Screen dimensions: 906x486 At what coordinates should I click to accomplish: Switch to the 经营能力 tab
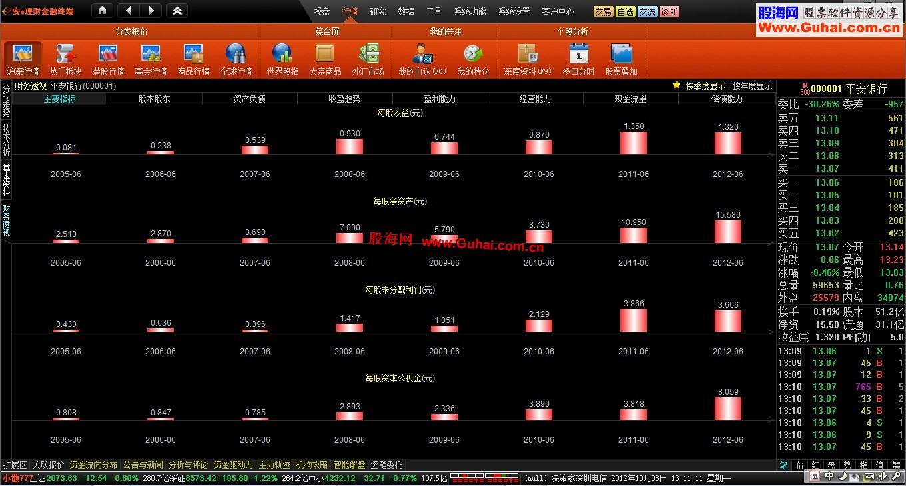pos(536,99)
